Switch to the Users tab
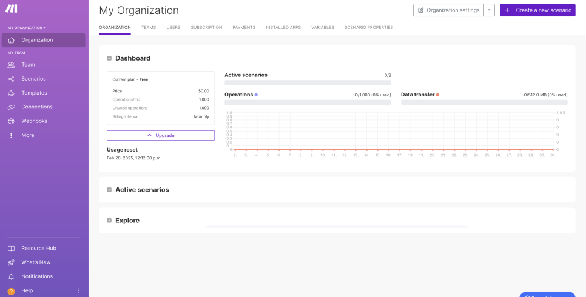 point(173,28)
